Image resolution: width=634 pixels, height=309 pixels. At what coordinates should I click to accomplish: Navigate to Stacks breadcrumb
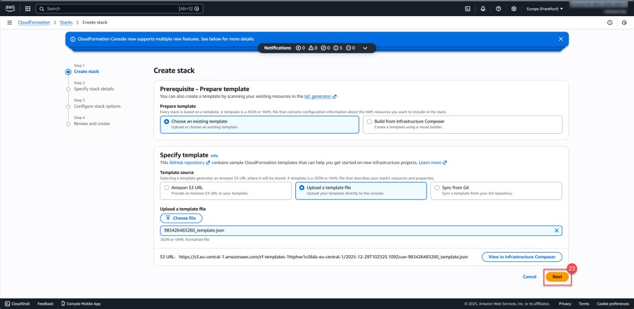coord(66,22)
